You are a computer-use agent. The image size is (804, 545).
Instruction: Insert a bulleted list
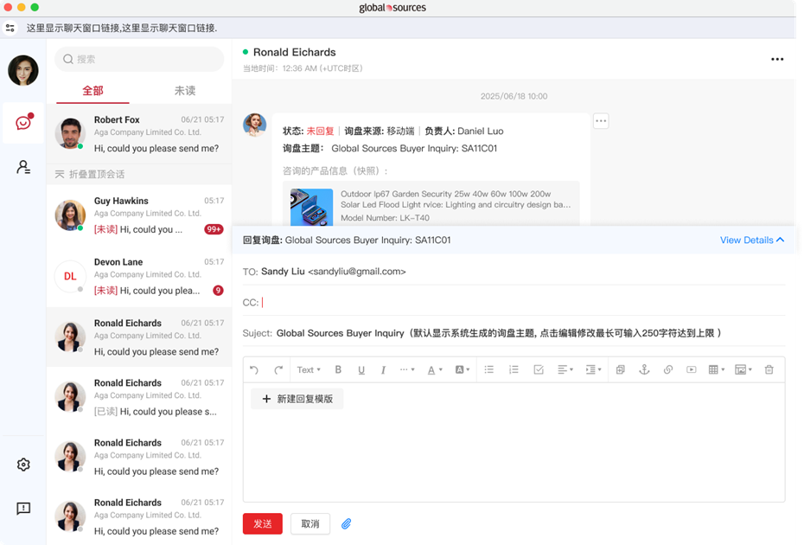pos(489,369)
